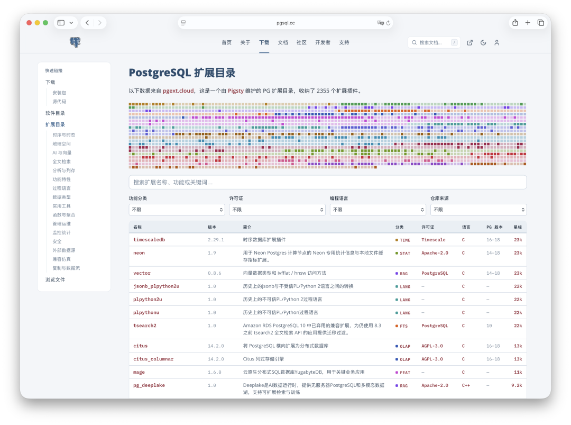Open the 功能分类 dropdown

tap(177, 210)
